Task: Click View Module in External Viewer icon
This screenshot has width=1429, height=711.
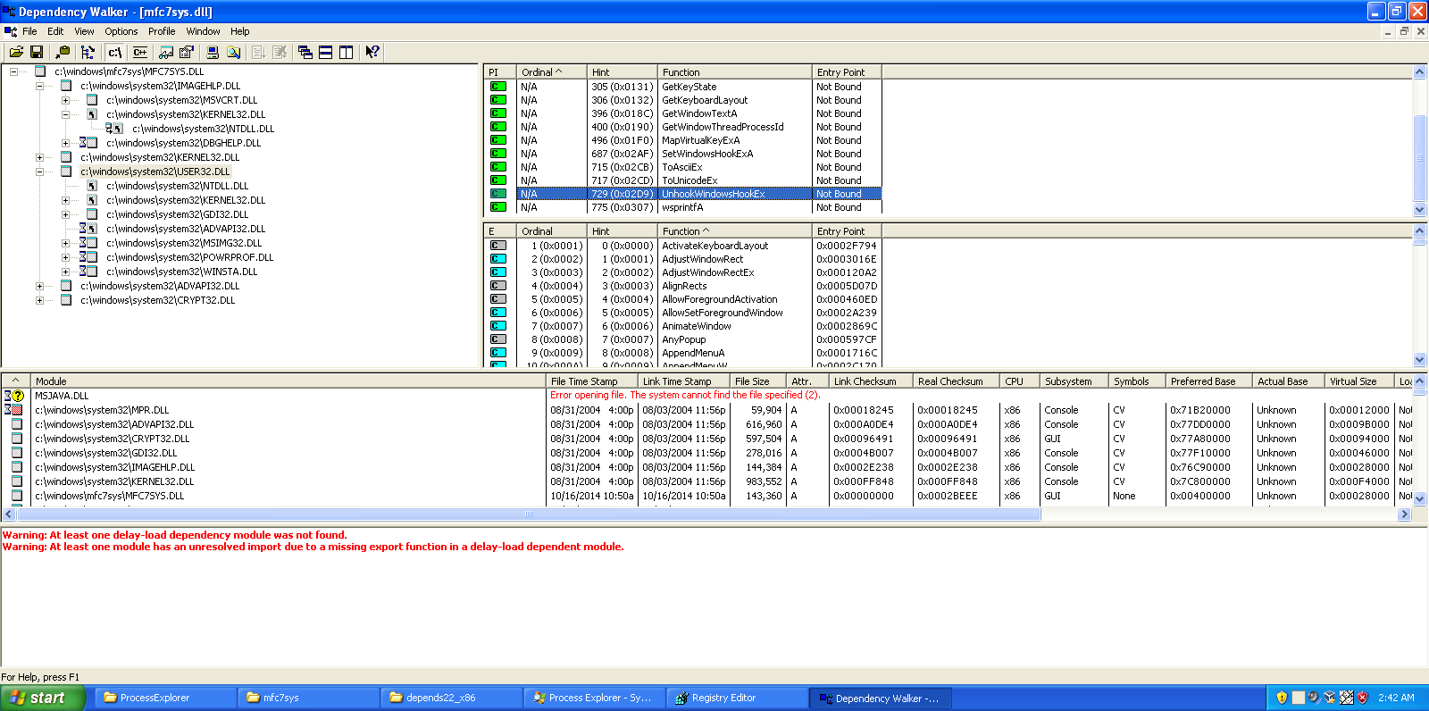Action: click(166, 52)
